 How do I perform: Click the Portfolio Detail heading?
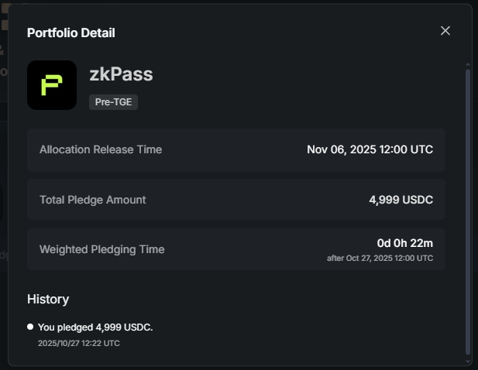click(x=71, y=33)
